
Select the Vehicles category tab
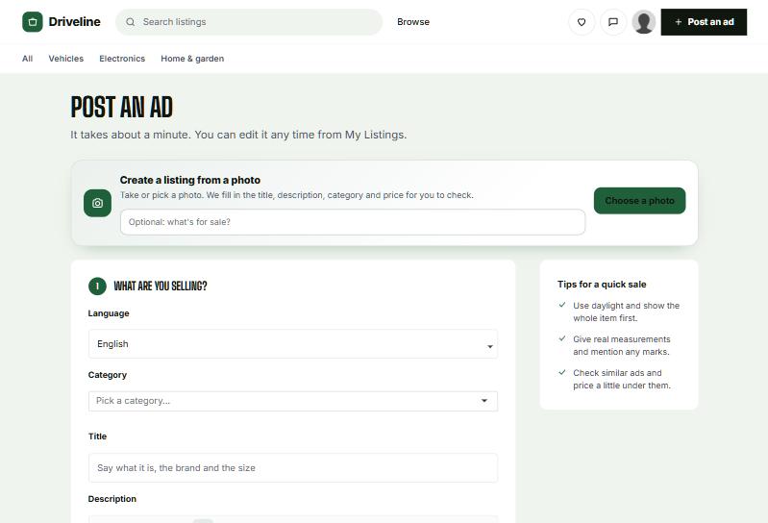66,59
